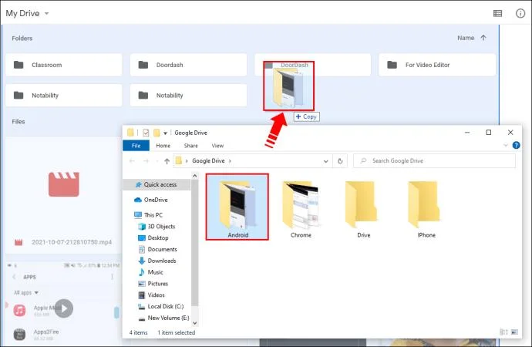Select Music in navigation pane
Screen dimensions: 532x347
point(156,272)
